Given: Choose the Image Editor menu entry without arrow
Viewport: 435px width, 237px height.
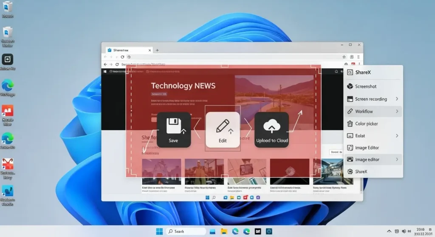Looking at the screenshot, I should pos(367,148).
